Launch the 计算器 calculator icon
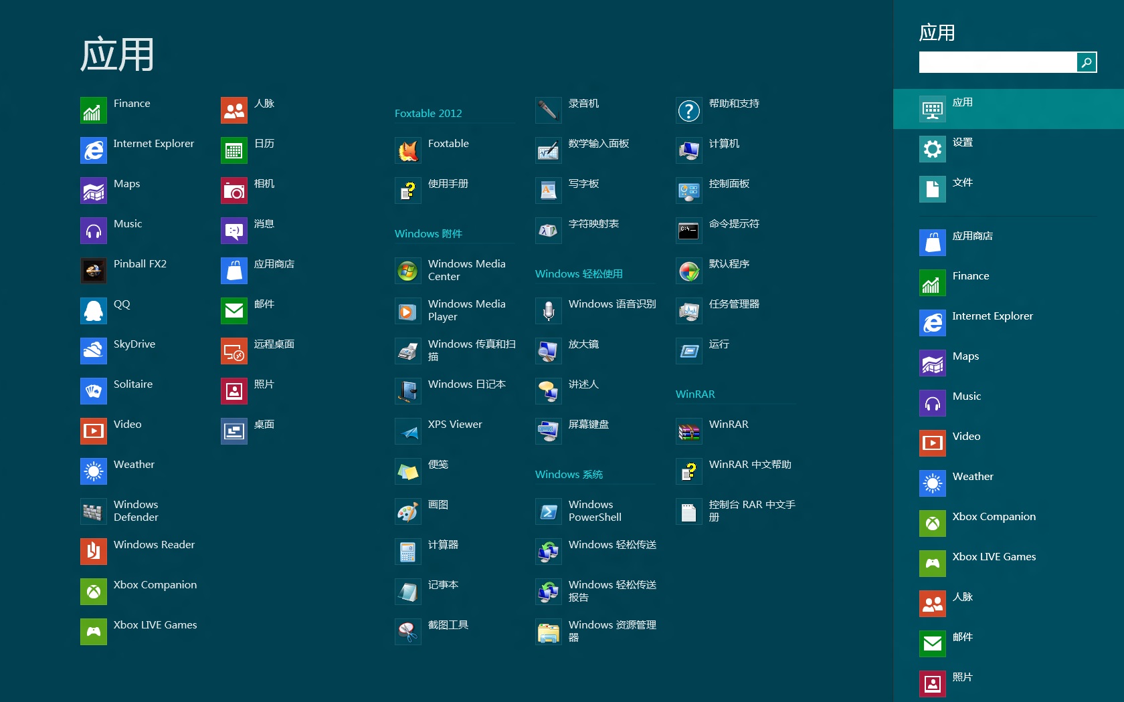The image size is (1124, 702). (408, 552)
